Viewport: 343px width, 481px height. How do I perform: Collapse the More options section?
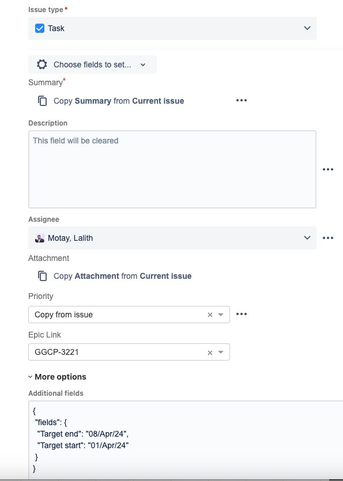[57, 377]
